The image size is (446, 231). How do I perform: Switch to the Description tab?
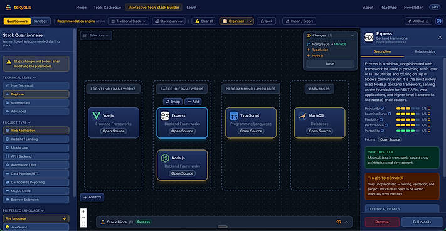382,51
